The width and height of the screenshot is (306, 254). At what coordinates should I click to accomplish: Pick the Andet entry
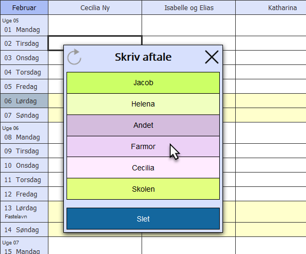(143, 125)
